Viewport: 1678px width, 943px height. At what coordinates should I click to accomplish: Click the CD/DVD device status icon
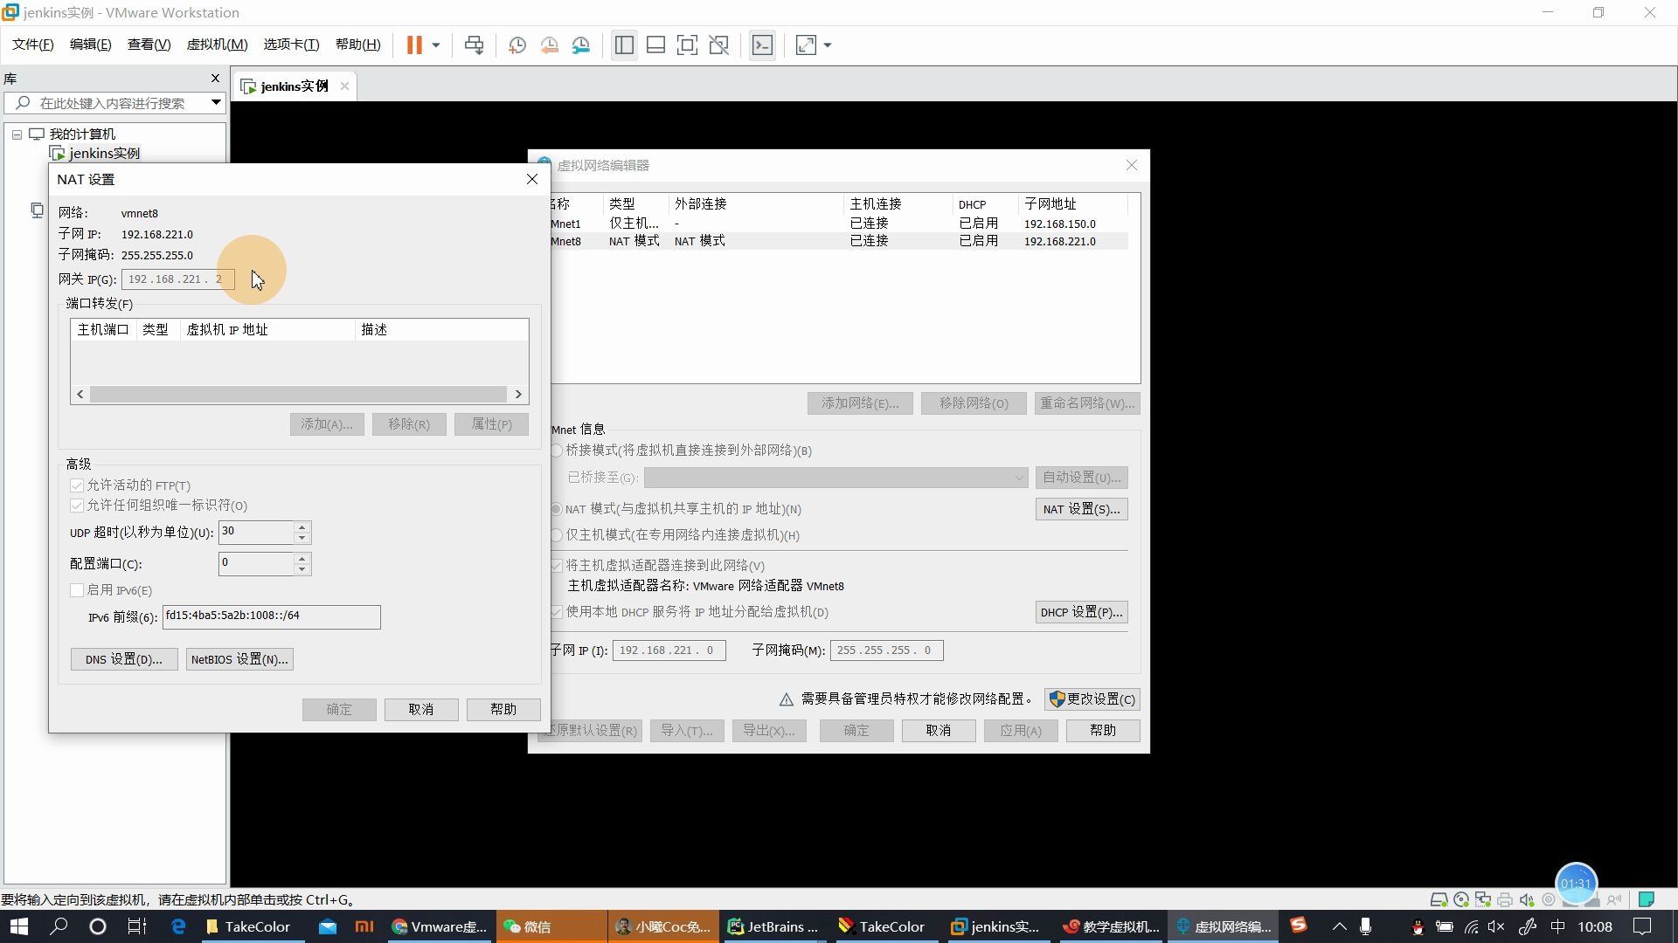(x=1461, y=899)
